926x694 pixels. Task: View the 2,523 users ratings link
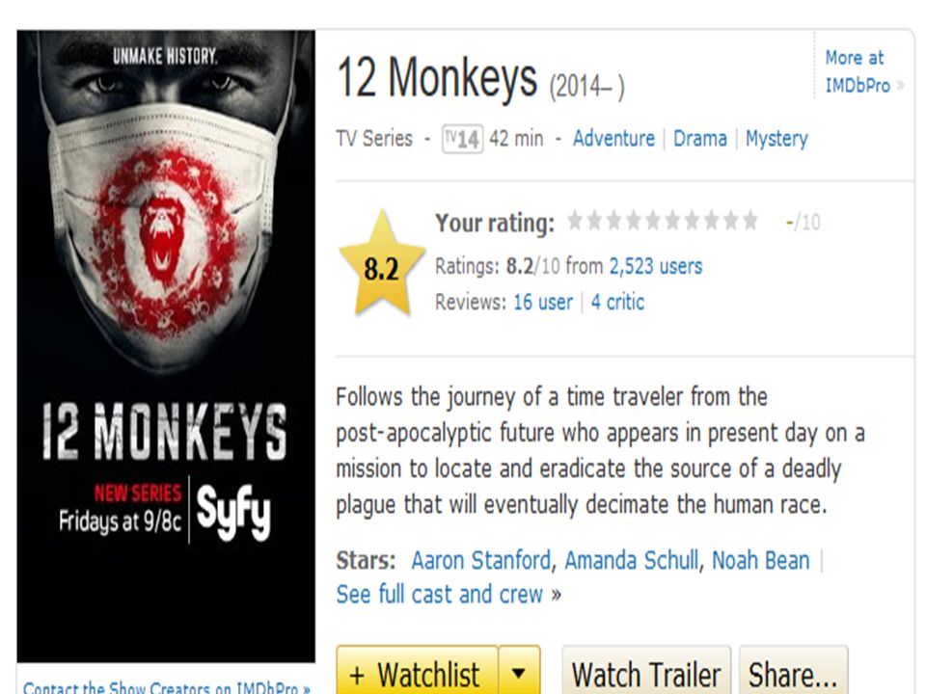656,267
